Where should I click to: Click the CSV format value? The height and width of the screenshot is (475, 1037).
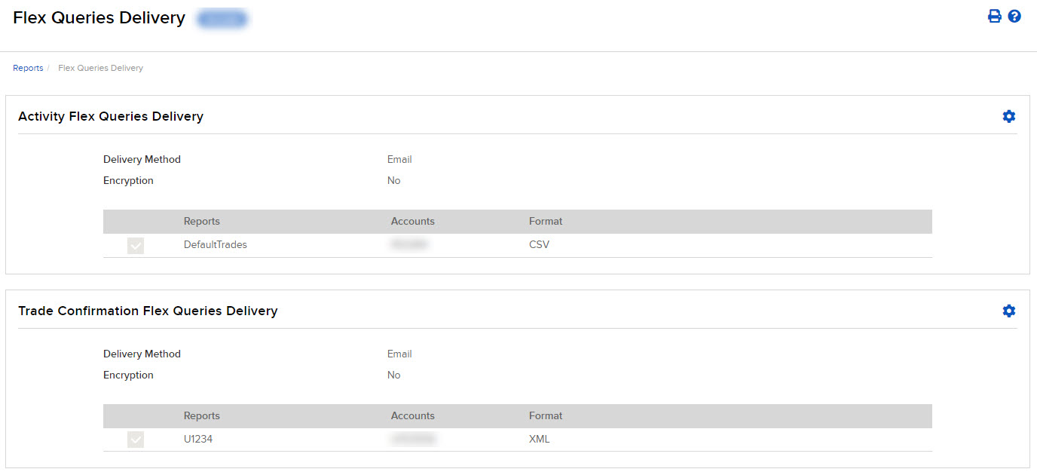539,245
